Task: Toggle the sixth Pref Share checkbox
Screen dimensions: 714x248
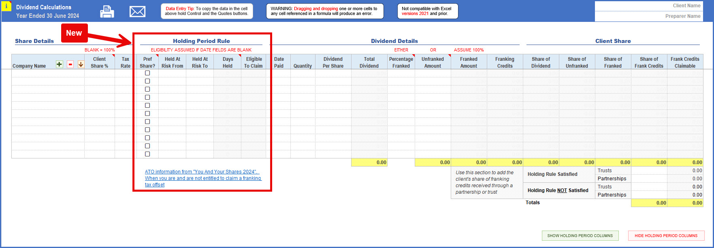Action: click(147, 113)
